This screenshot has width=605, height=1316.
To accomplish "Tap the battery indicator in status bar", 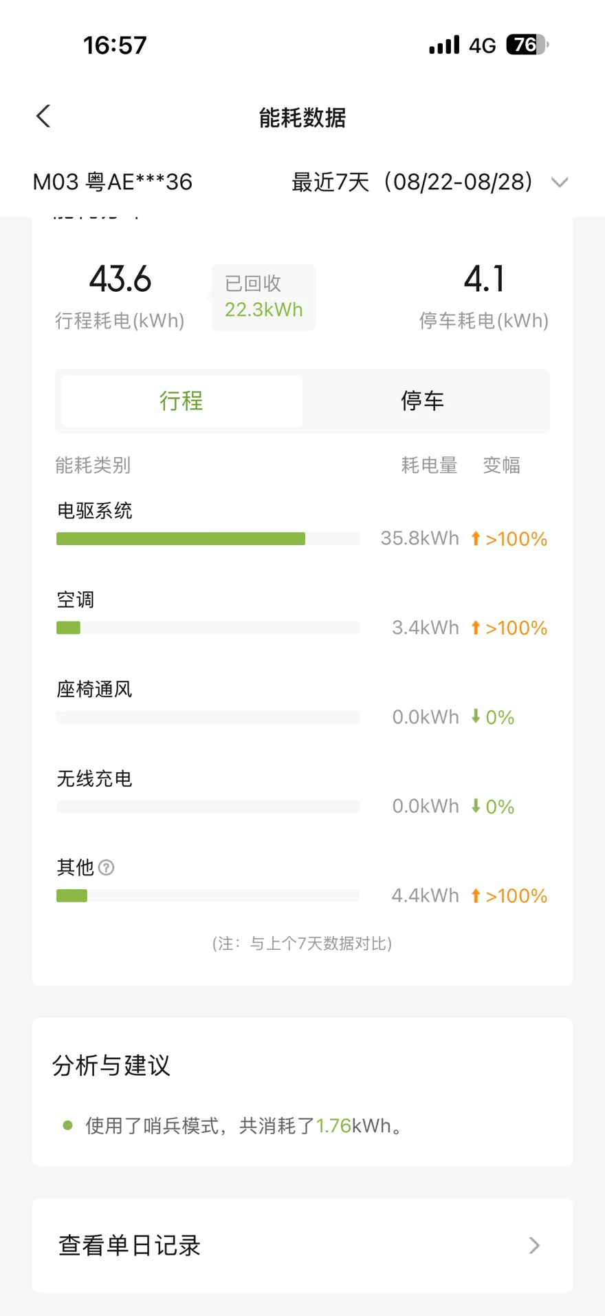I will coord(527,45).
